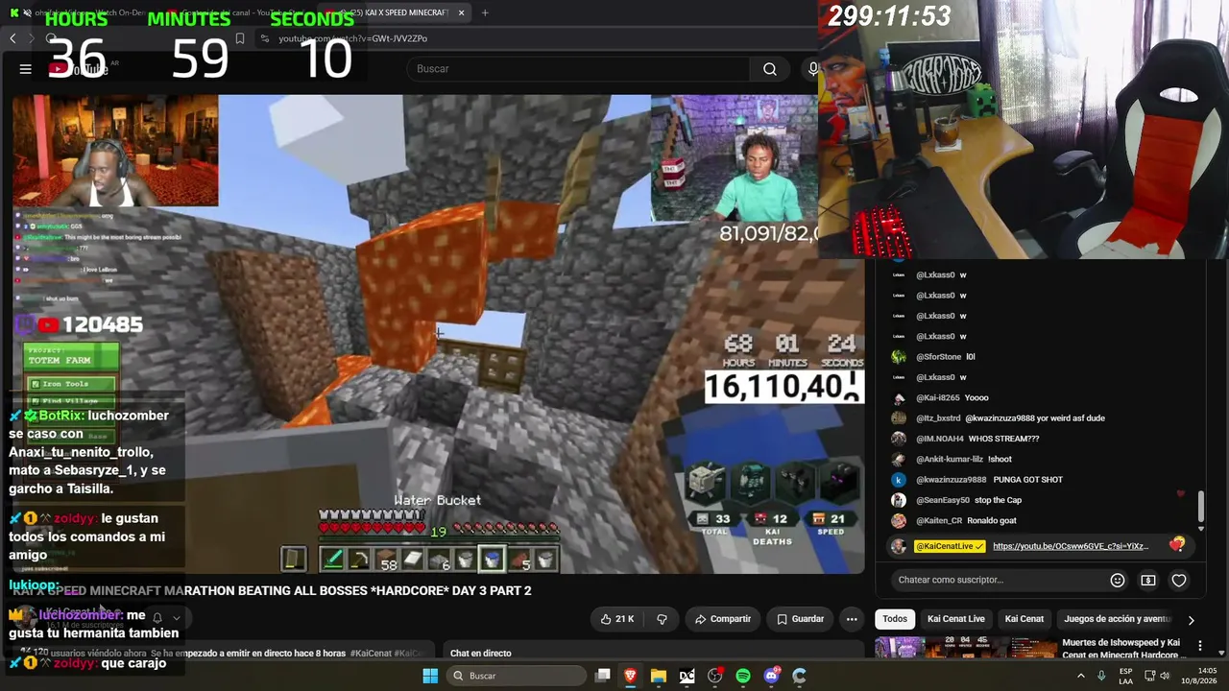Click the @SforStone chat username
1229x691 pixels.
[938, 357]
